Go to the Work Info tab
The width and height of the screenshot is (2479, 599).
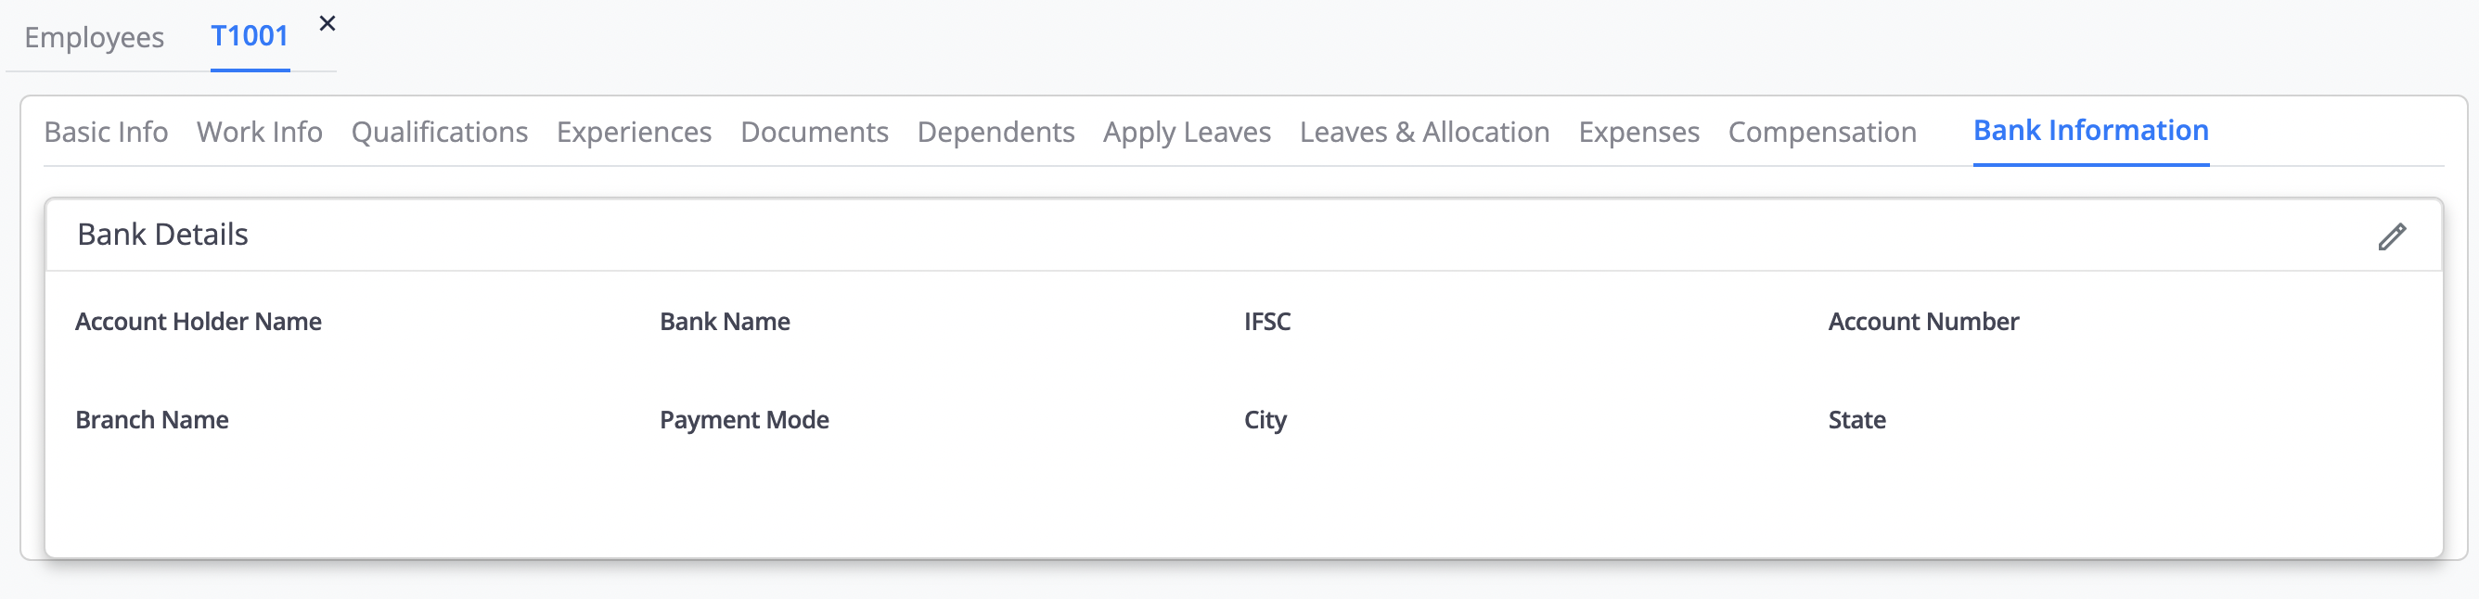point(260,132)
